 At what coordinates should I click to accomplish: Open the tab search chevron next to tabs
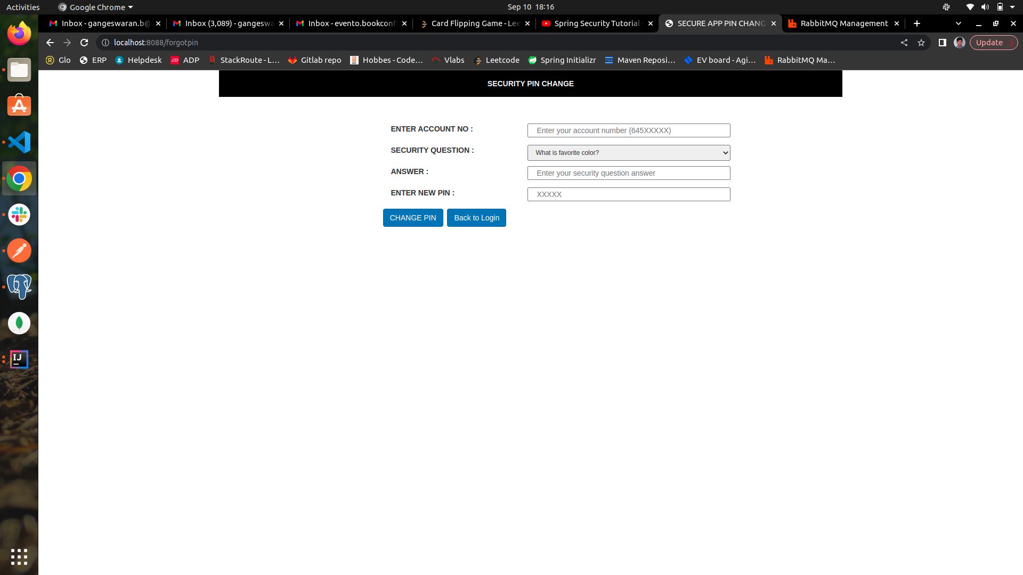point(959,23)
